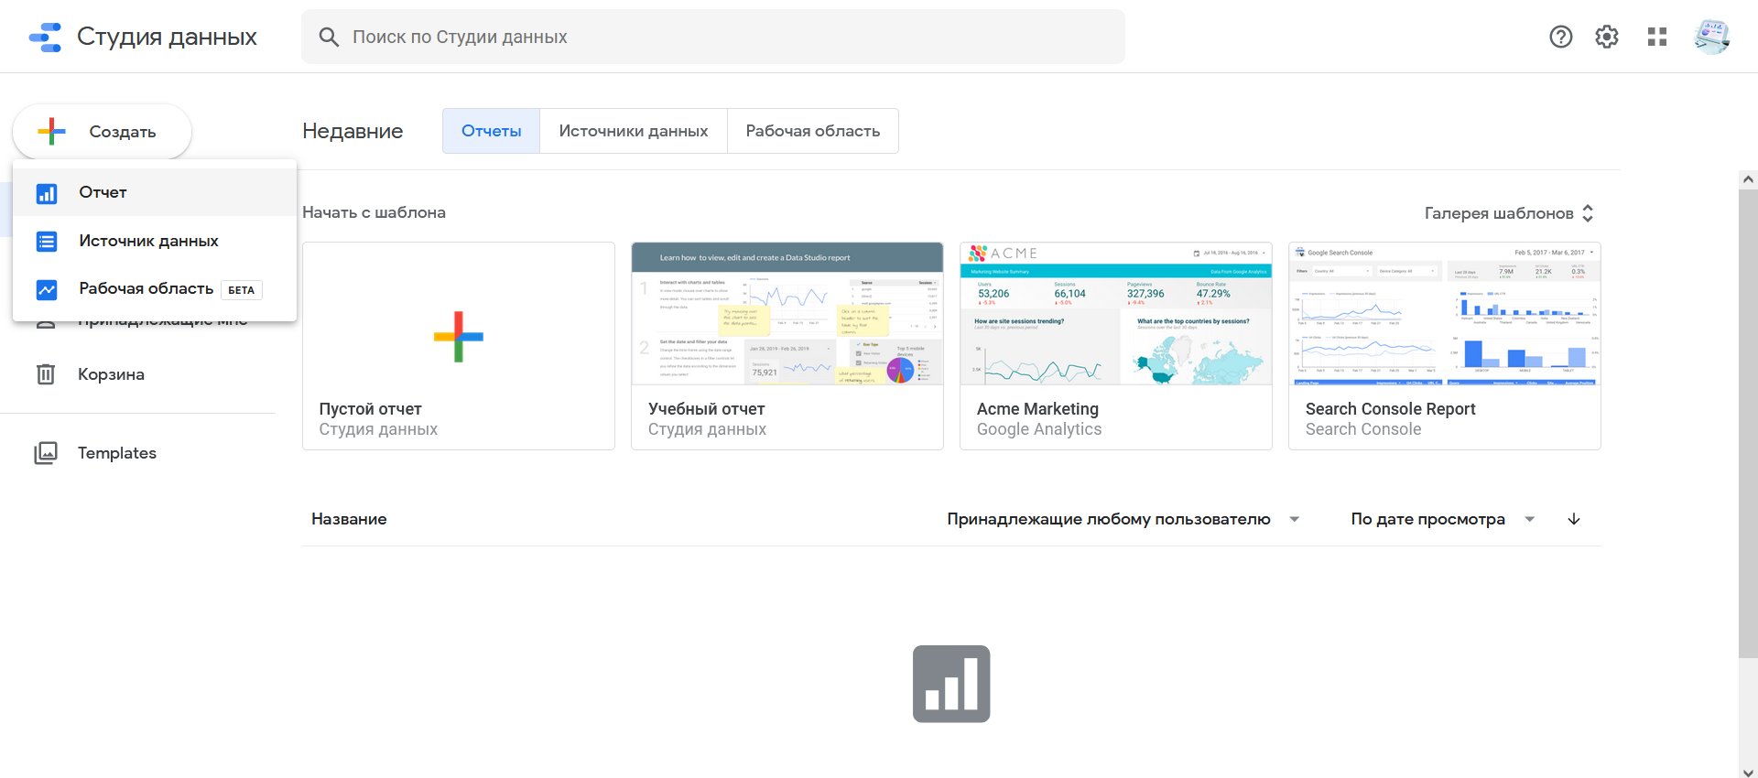Screen dimensions: 1758x778
Task: Select Рабочая область BETA menu item
Action: pos(155,289)
